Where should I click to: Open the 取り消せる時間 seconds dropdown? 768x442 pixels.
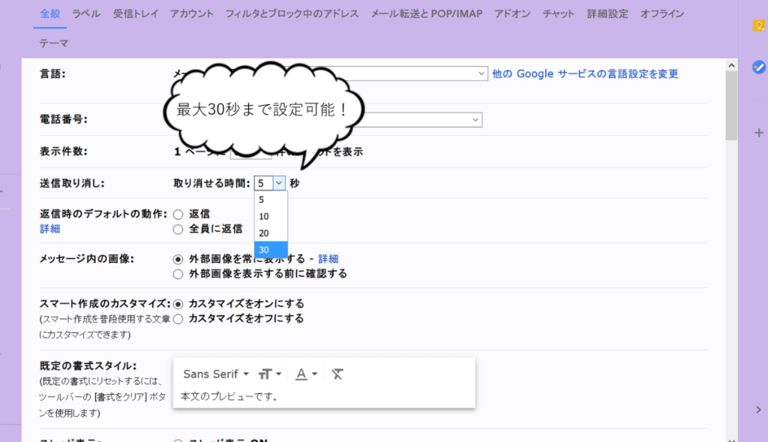[269, 183]
